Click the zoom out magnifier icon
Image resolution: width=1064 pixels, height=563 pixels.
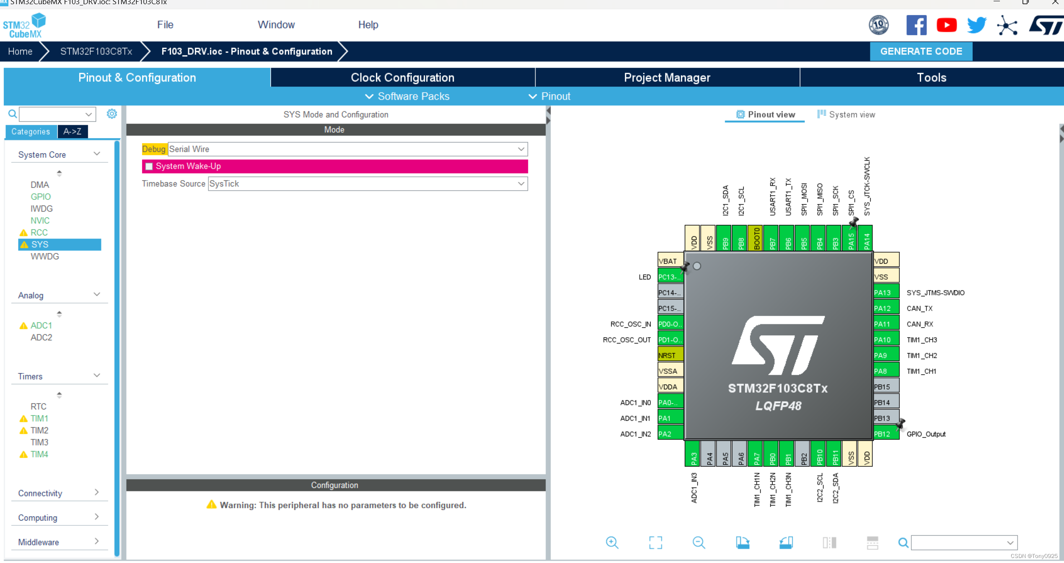pyautogui.click(x=699, y=542)
